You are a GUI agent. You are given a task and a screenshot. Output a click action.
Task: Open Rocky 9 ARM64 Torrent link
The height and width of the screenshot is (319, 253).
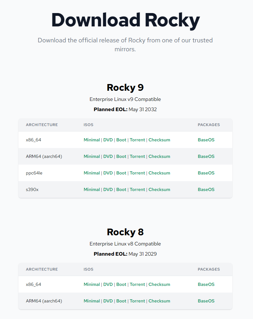pyautogui.click(x=137, y=156)
